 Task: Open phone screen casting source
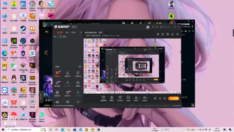(x=120, y=99)
